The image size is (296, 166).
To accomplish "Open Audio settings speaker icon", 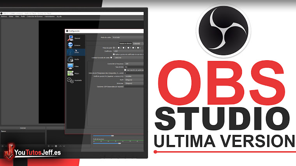I will tap(70, 59).
